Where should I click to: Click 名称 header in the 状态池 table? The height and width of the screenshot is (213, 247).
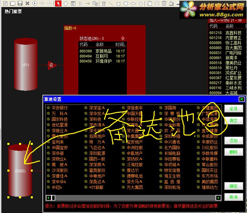[x=99, y=44]
